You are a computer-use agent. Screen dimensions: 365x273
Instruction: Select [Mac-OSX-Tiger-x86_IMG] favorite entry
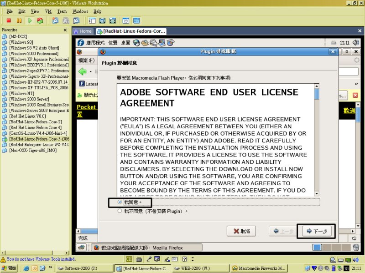tap(33, 150)
